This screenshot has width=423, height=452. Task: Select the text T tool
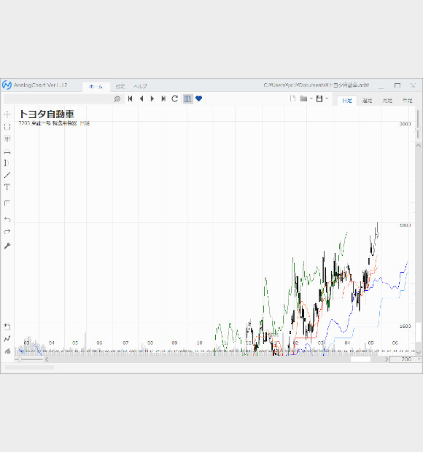point(7,187)
